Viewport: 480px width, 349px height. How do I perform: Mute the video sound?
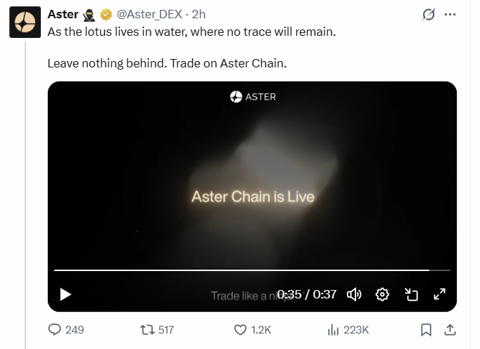(354, 294)
